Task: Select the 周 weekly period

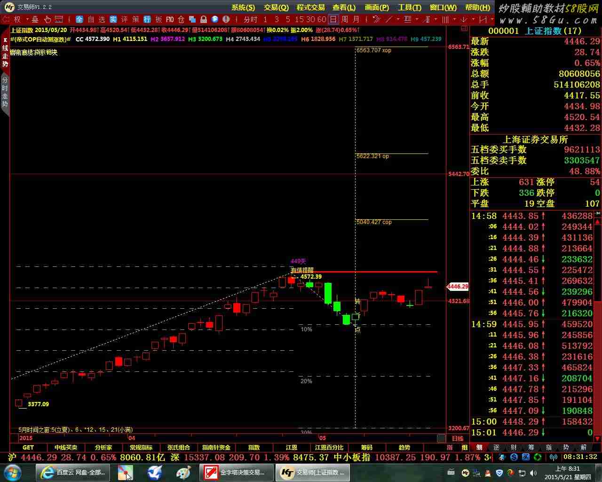Action: click(x=345, y=19)
